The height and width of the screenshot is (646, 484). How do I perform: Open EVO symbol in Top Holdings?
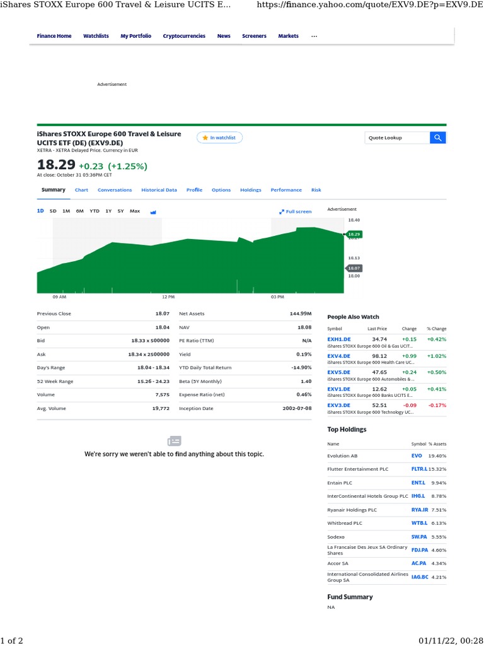click(417, 455)
